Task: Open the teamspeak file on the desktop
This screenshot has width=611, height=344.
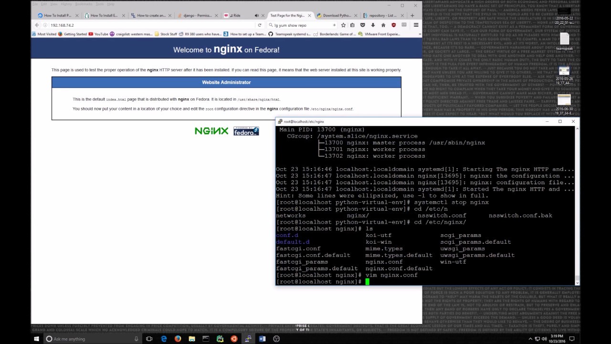Action: [x=564, y=42]
